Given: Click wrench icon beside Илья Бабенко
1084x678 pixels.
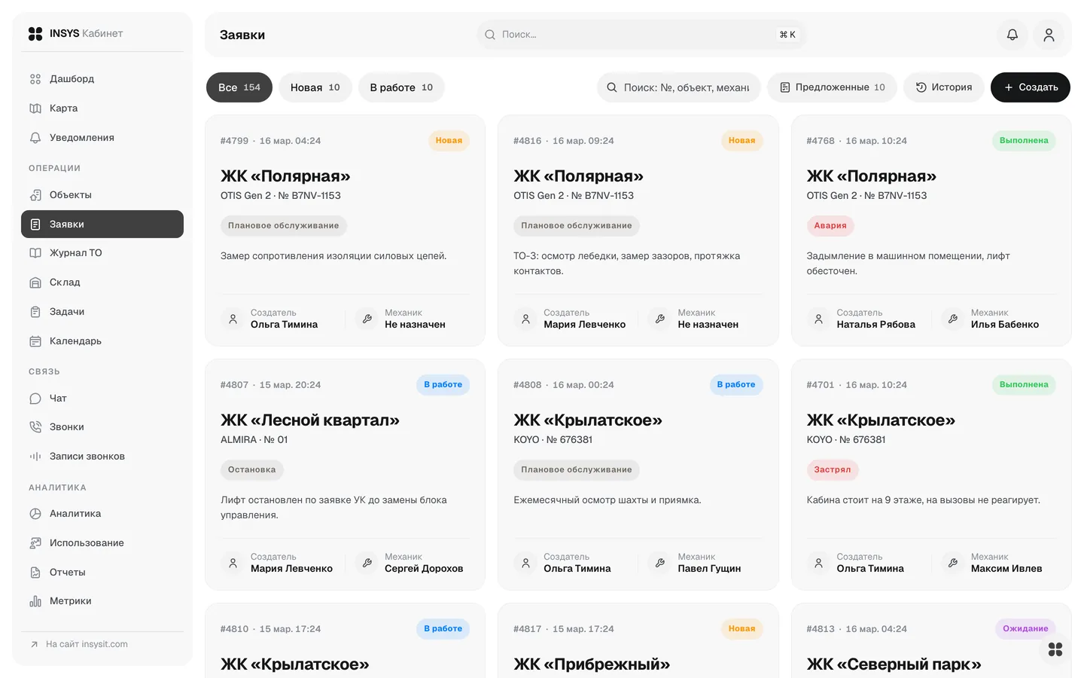Looking at the screenshot, I should 952,319.
